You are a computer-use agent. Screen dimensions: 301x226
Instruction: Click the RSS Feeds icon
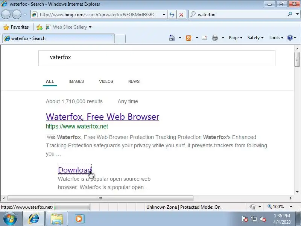pos(189,38)
